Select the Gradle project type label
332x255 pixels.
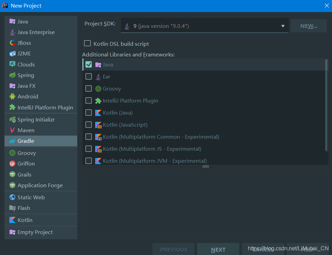(x=26, y=141)
